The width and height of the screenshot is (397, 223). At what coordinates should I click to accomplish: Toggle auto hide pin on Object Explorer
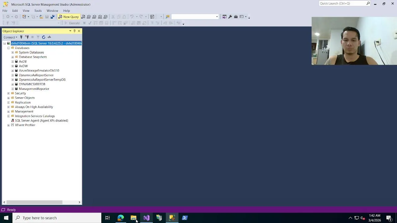point(74,31)
